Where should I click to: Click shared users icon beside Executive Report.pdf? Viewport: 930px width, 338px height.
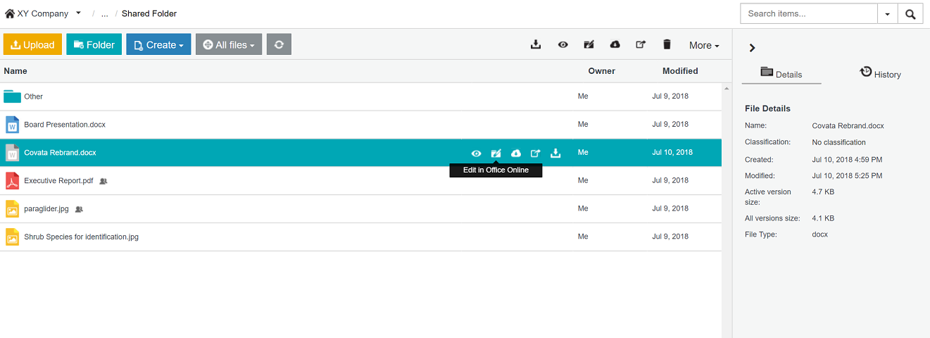pyautogui.click(x=103, y=181)
